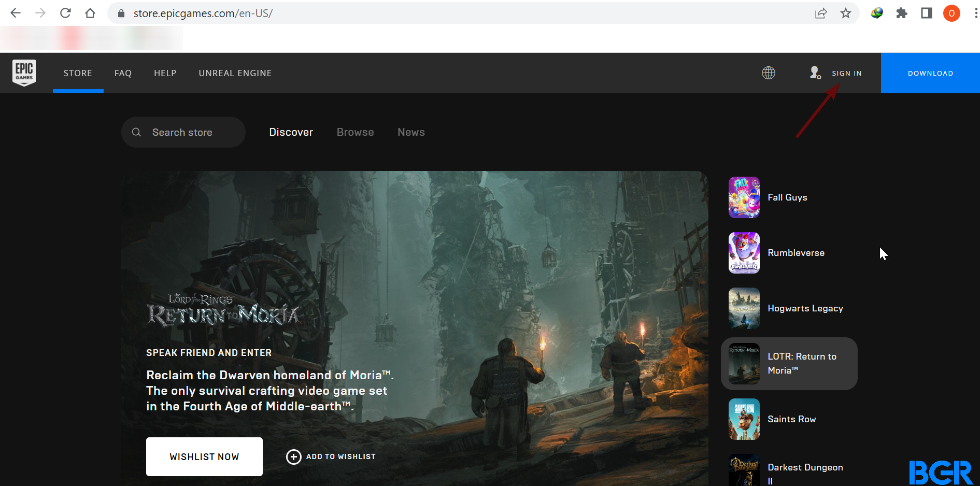Click SPEAK FRIEND AND ENTER heading
Screen dimensions: 980x486
[209, 353]
